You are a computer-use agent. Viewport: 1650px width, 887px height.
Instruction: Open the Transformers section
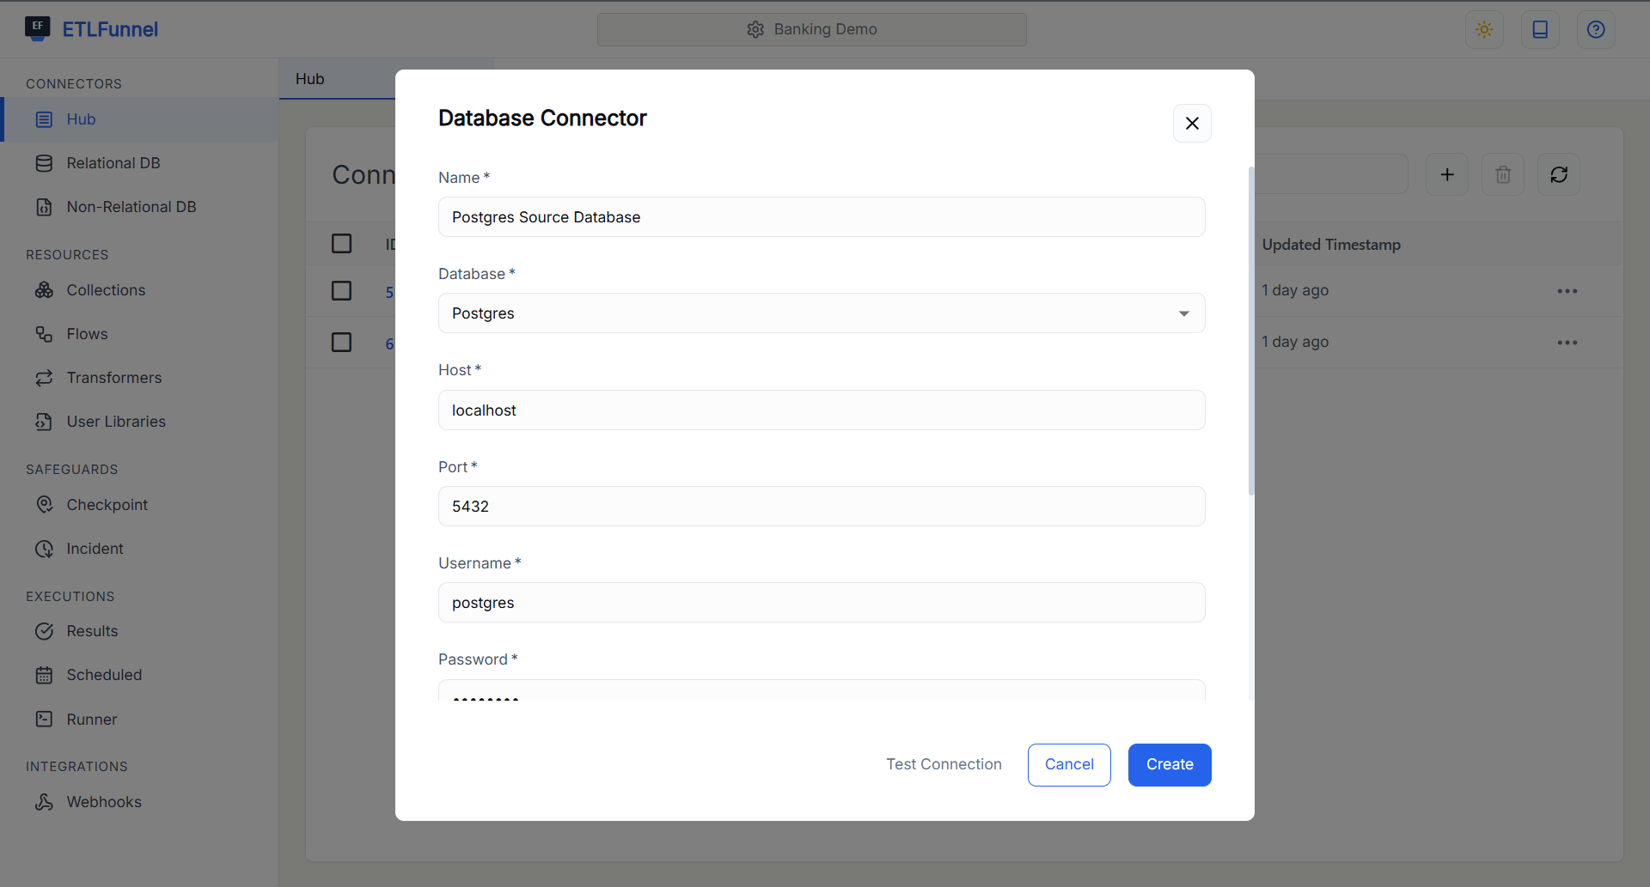tap(114, 378)
